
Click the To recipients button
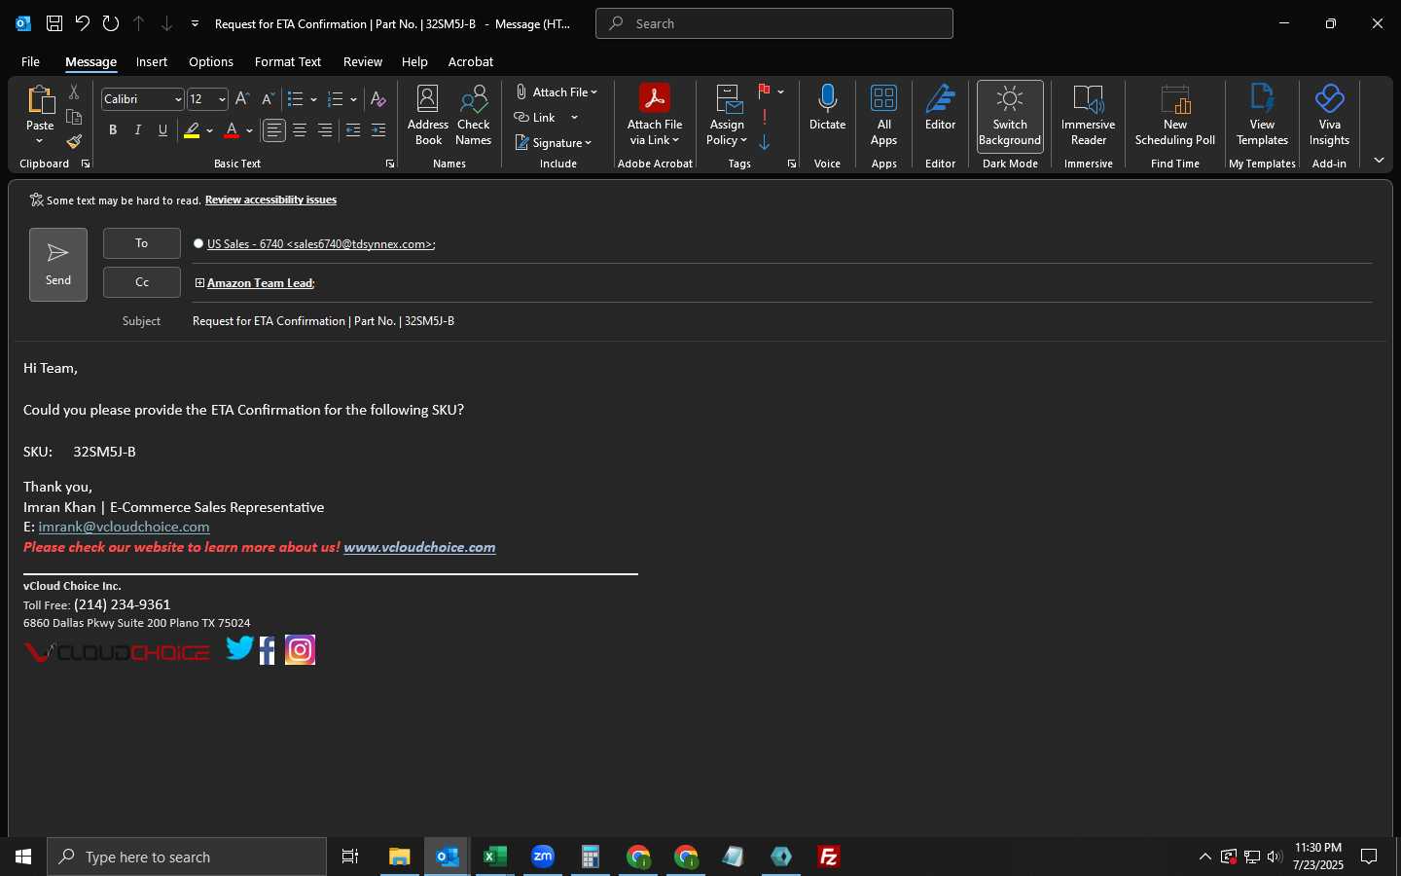point(142,243)
